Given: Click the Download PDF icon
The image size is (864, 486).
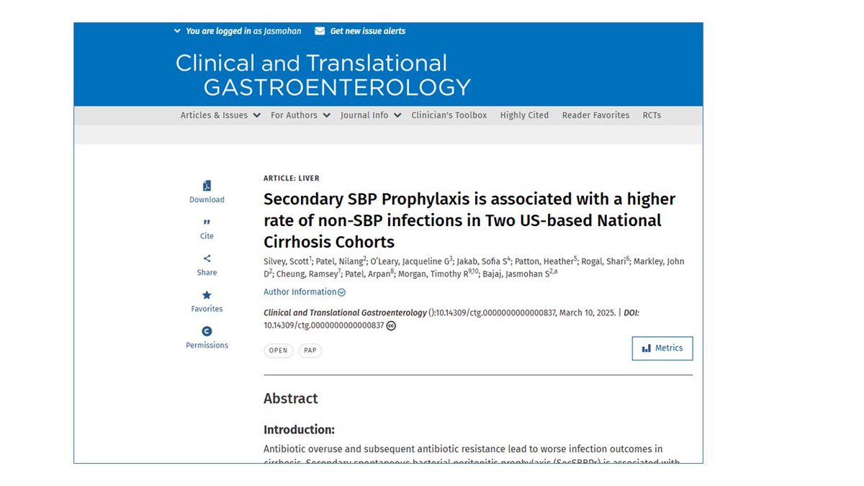Looking at the screenshot, I should tap(207, 186).
